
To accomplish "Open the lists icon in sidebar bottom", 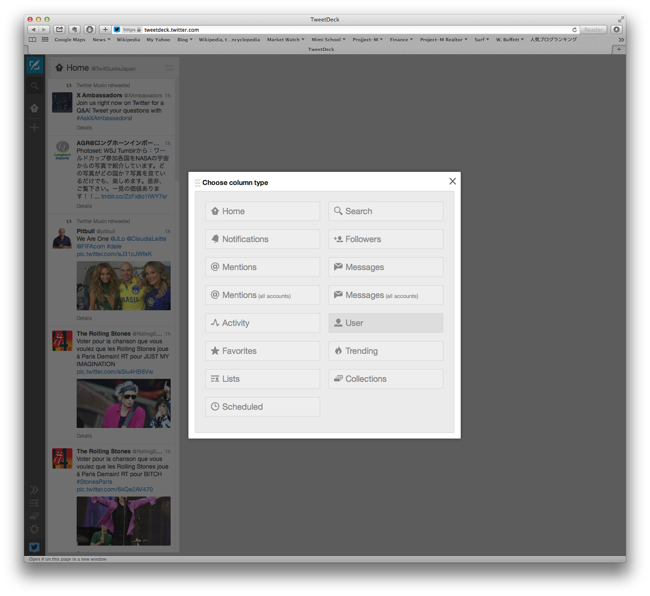I will [34, 503].
